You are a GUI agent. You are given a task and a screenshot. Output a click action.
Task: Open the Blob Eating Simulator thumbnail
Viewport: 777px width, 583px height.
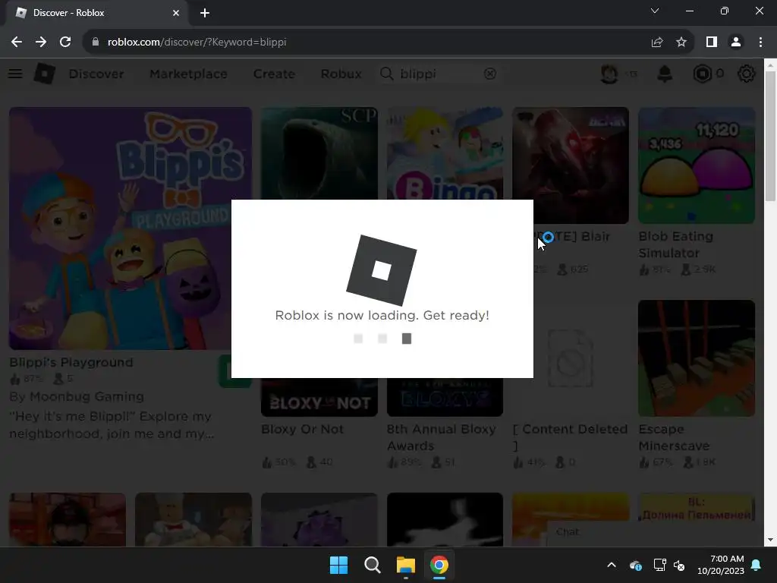point(697,165)
